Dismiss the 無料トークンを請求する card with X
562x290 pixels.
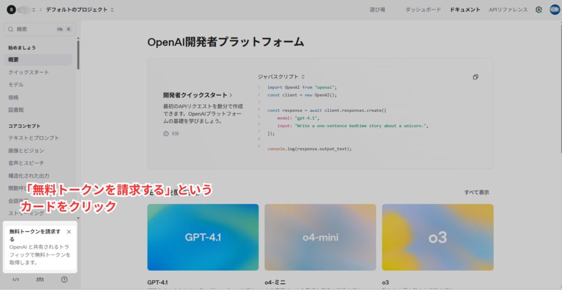pyautogui.click(x=69, y=232)
